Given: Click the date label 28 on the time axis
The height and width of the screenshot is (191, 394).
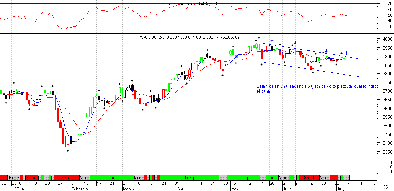Looking at the screenshot, I should click(x=226, y=183).
